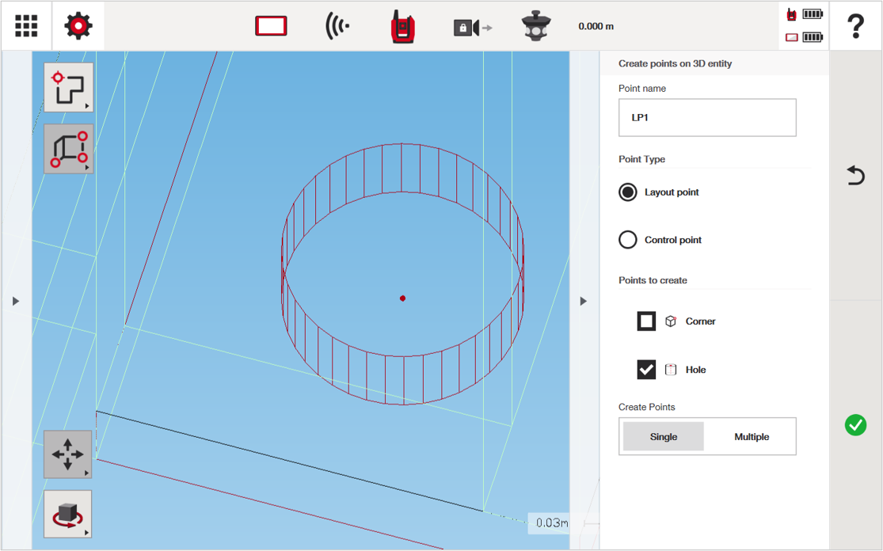Select the pan view tool
This screenshot has width=883, height=551.
tap(67, 455)
